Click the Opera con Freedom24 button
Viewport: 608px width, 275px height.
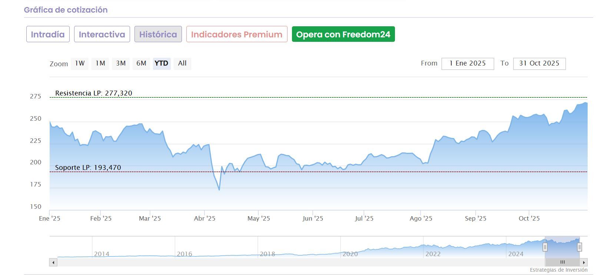click(x=343, y=34)
